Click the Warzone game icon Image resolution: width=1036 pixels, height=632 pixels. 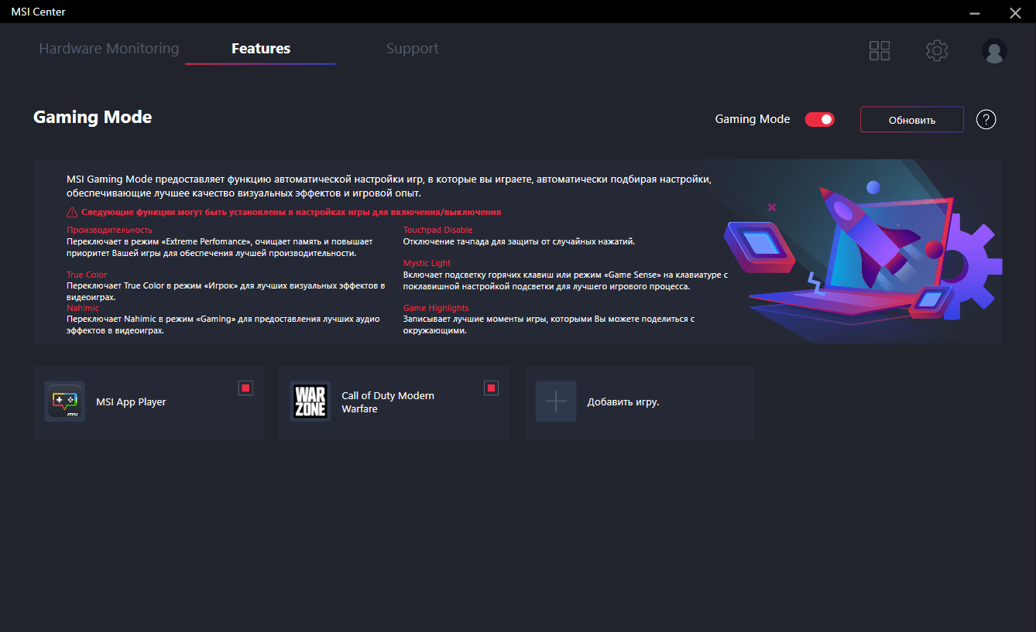(x=310, y=401)
